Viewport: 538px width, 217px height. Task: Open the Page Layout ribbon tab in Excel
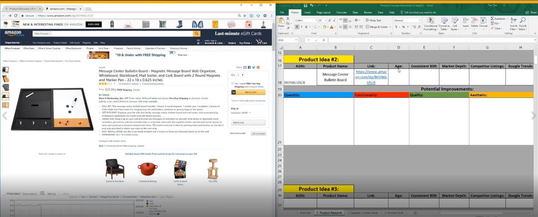coord(323,12)
